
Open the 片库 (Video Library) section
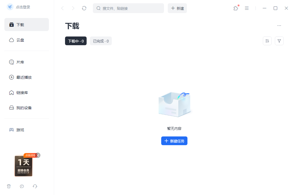20,62
